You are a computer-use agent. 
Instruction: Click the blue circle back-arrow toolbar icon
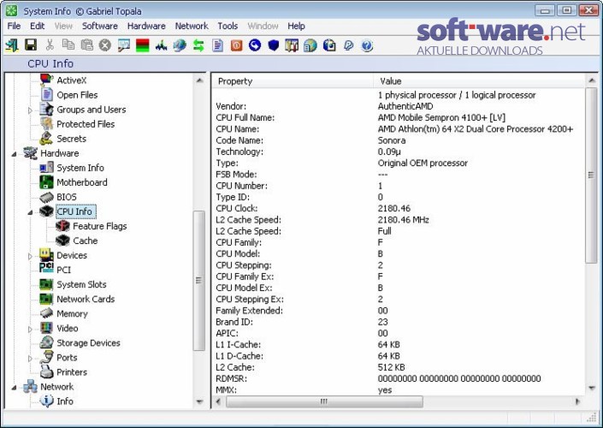point(255,45)
